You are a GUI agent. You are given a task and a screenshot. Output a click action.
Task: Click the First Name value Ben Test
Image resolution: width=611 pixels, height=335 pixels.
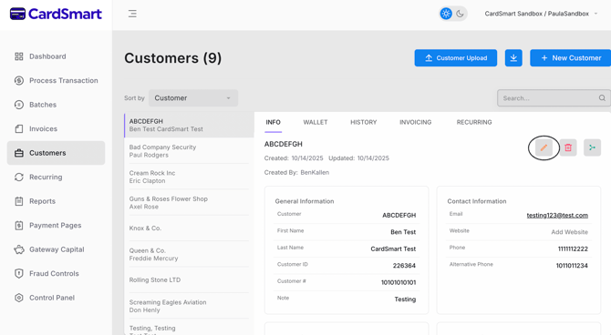403,232
